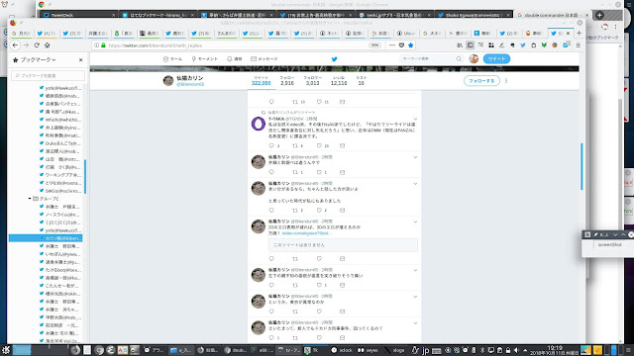This screenshot has width=634, height=356.
Task: Open ブックマーク sidebar header dropdown
Action: point(38,59)
